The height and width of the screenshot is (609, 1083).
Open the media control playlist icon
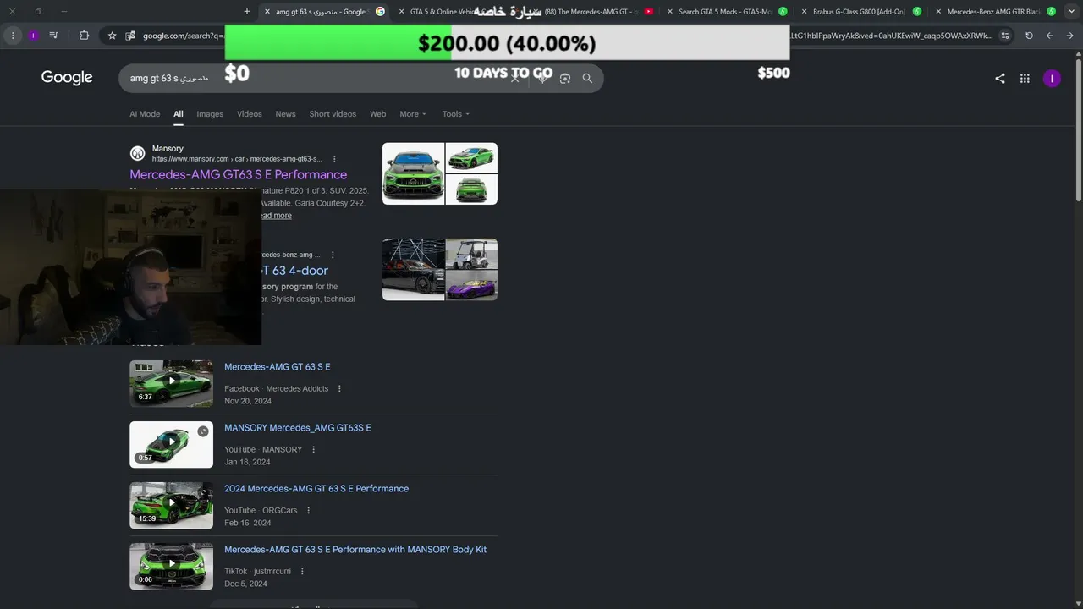54,36
